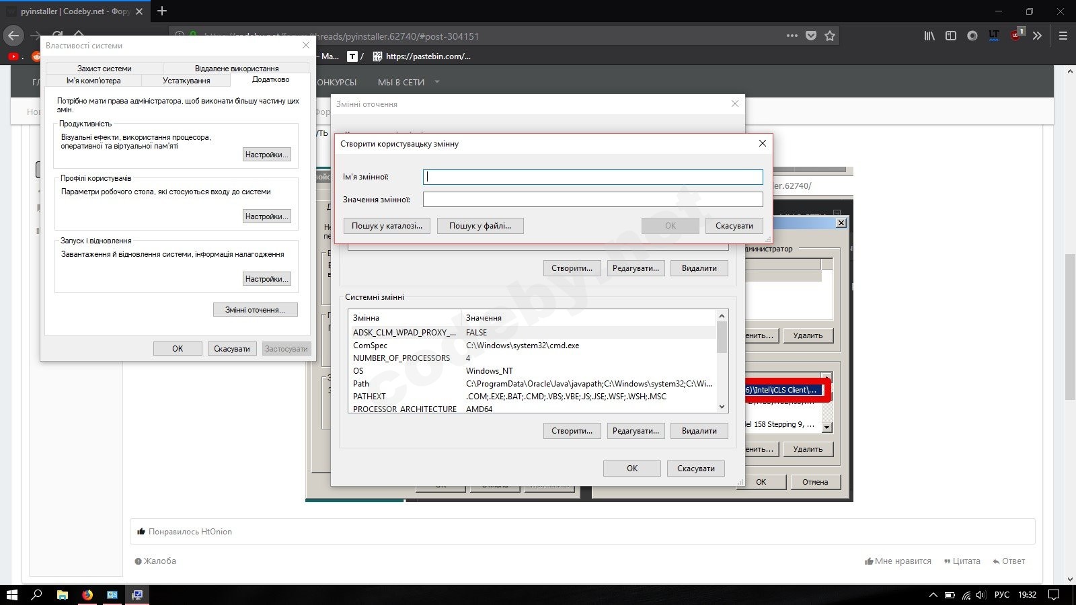Toggle the Firefox sidebar icon
The image size is (1076, 605).
(x=951, y=36)
